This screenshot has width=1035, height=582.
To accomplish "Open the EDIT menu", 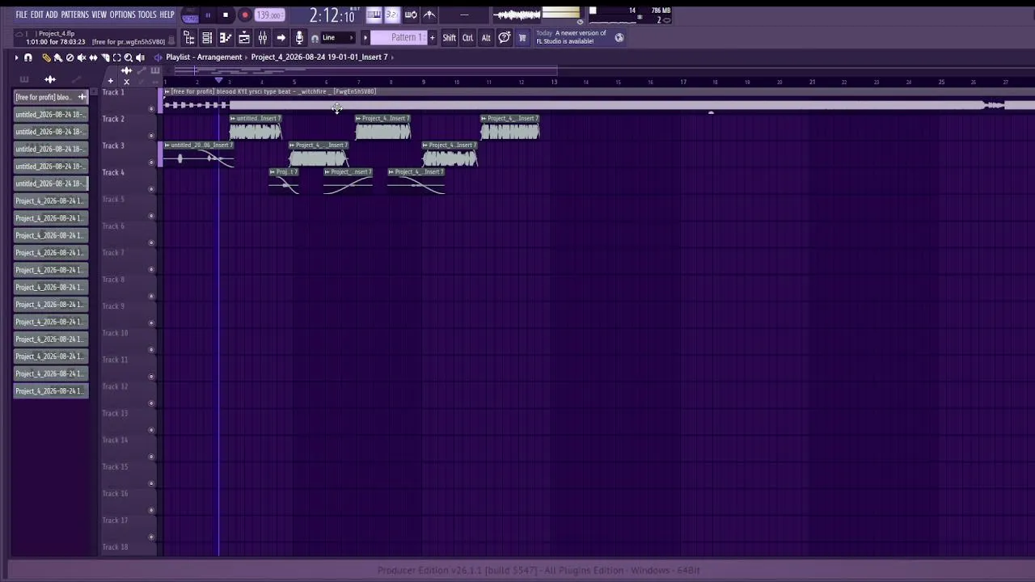I will (x=36, y=15).
